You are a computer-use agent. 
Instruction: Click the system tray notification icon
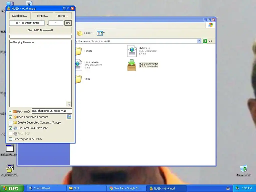(237, 188)
